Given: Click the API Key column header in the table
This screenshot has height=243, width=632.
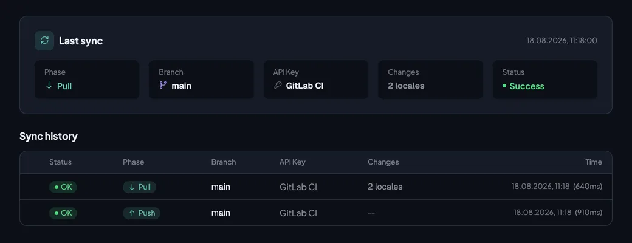Looking at the screenshot, I should pos(293,162).
